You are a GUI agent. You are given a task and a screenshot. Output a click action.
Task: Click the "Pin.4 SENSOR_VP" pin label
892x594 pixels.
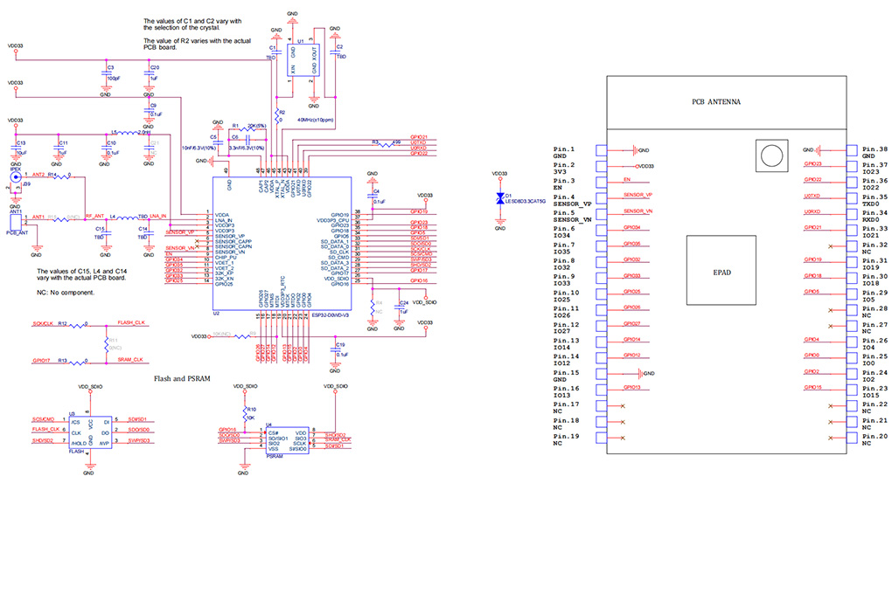pyautogui.click(x=572, y=201)
